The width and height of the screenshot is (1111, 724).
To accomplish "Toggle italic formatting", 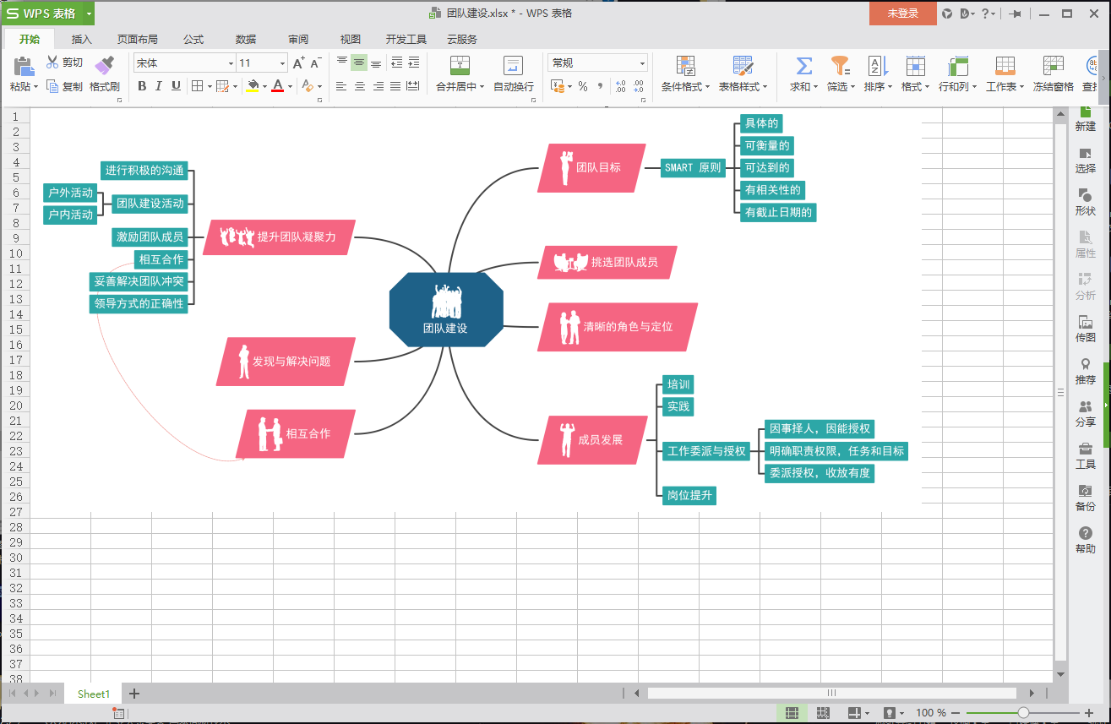I will tap(158, 86).
